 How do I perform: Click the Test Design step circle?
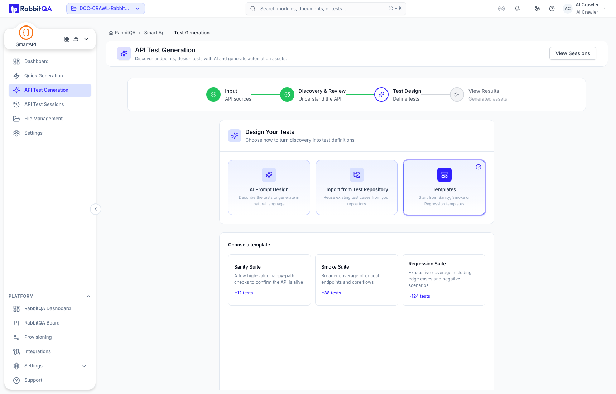point(381,95)
